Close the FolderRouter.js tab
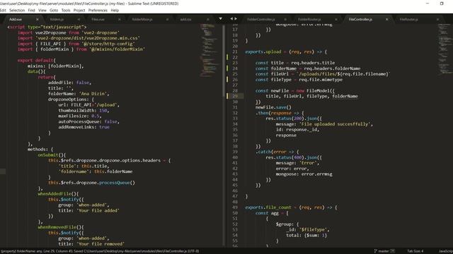453x254 pixels. point(336,19)
